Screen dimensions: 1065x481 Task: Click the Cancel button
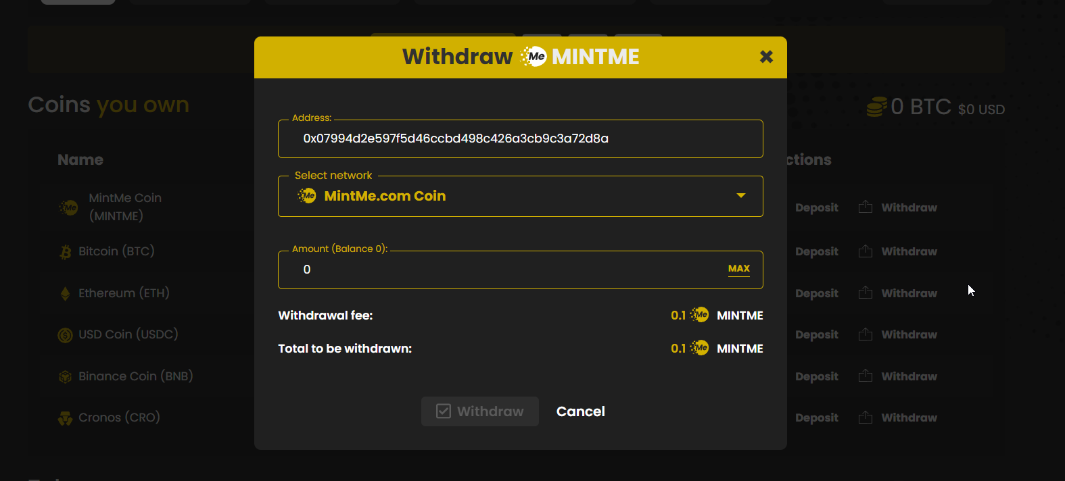tap(580, 411)
